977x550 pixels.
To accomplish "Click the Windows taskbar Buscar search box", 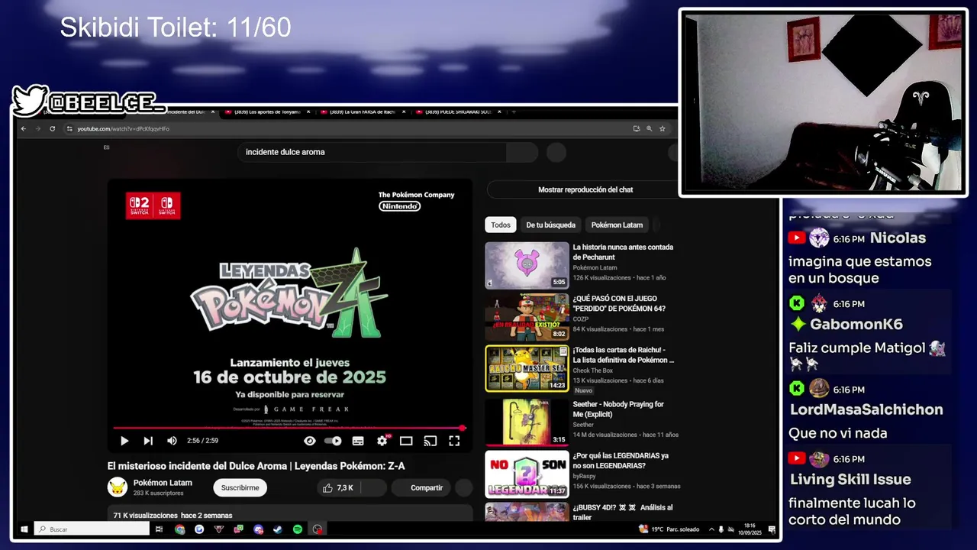I will [92, 529].
